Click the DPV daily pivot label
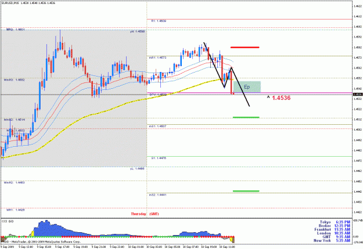The height and width of the screenshot is (249, 363). (x=158, y=95)
